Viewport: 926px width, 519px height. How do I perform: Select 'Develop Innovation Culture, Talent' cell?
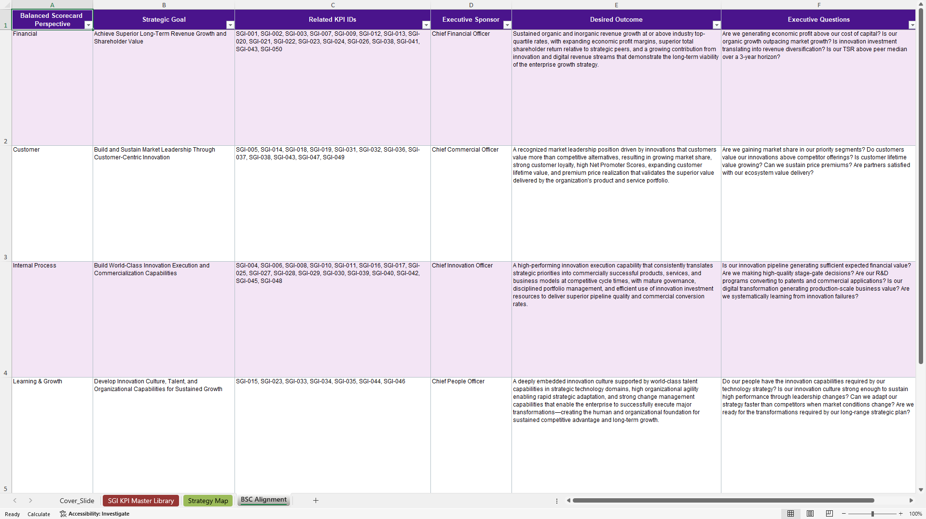click(164, 435)
